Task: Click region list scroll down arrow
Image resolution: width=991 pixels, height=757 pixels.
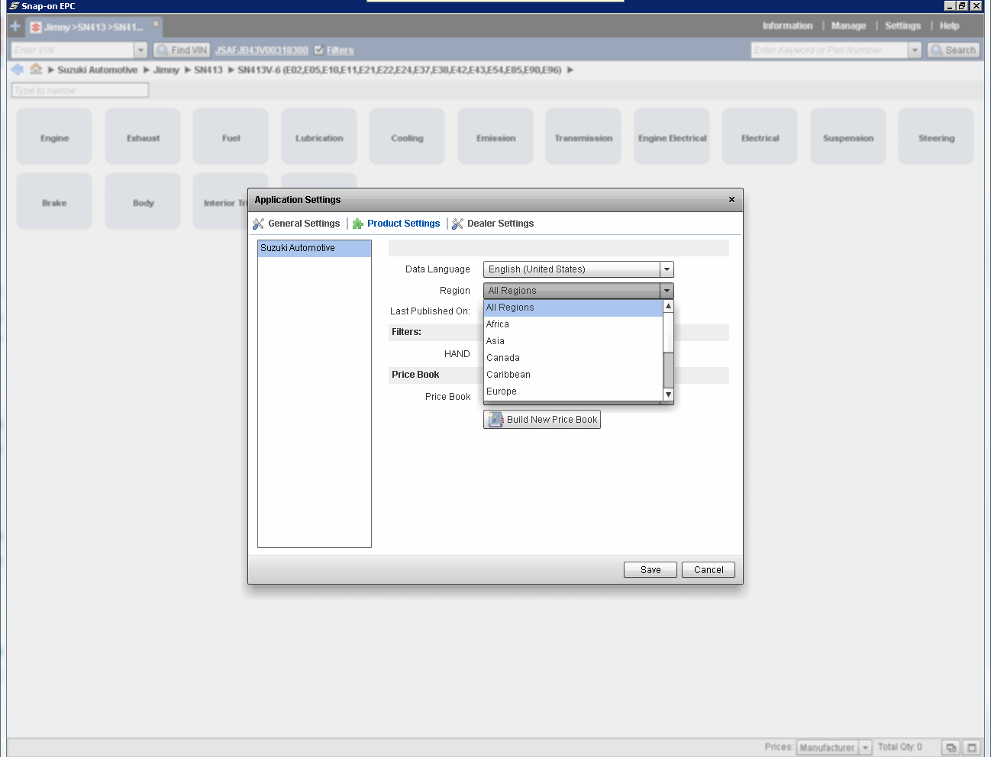Action: [668, 395]
